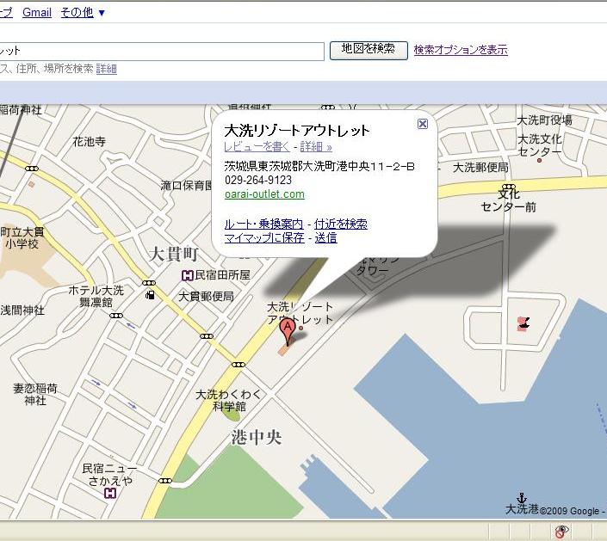Open oarai-outlet.com website link
Screen dimensions: 607x541
coord(265,194)
